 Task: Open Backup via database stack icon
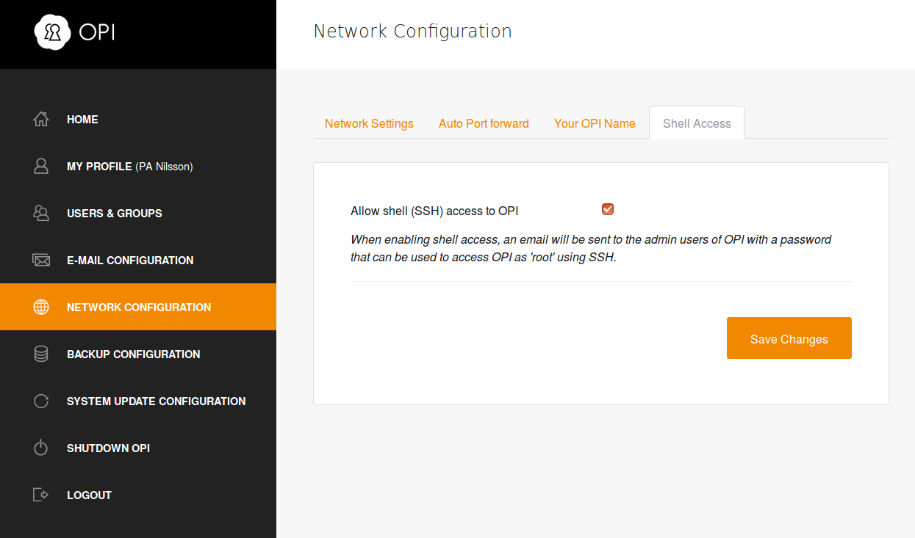[x=41, y=354]
